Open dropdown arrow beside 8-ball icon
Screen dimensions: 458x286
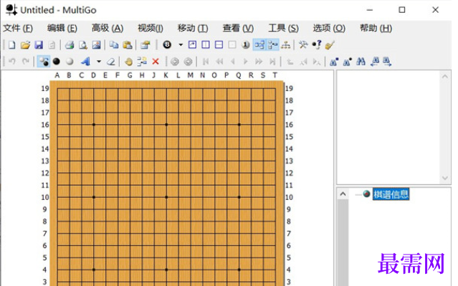click(181, 44)
